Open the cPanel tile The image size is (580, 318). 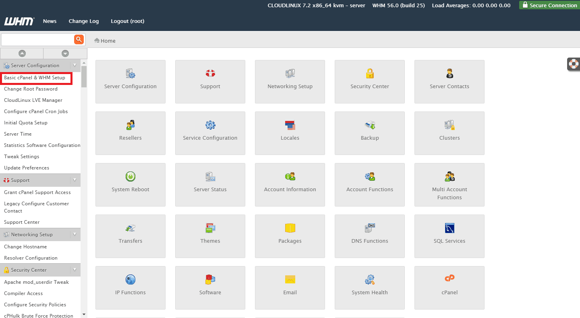449,288
